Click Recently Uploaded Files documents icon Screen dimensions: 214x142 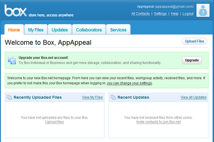click(9, 97)
